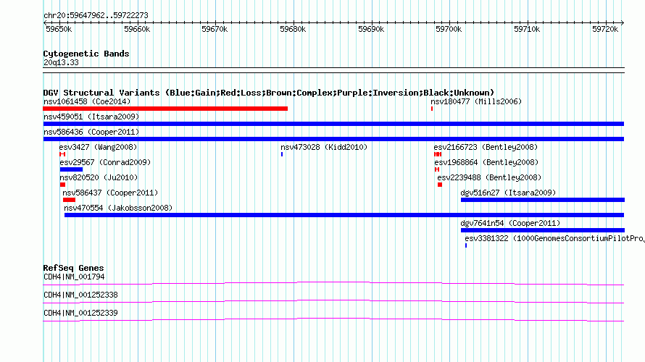The width and height of the screenshot is (645, 362).
Task: Click the red esv2166723 loss glyph
Action: coord(438,154)
